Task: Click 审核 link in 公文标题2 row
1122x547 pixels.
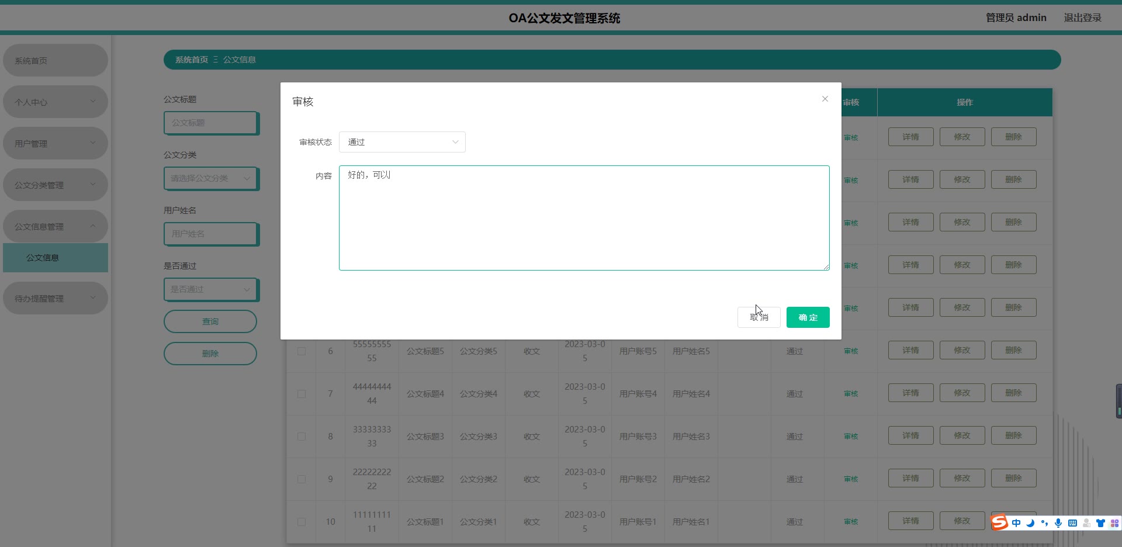Action: click(851, 479)
